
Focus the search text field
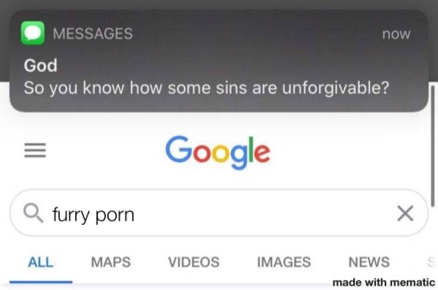(x=219, y=213)
